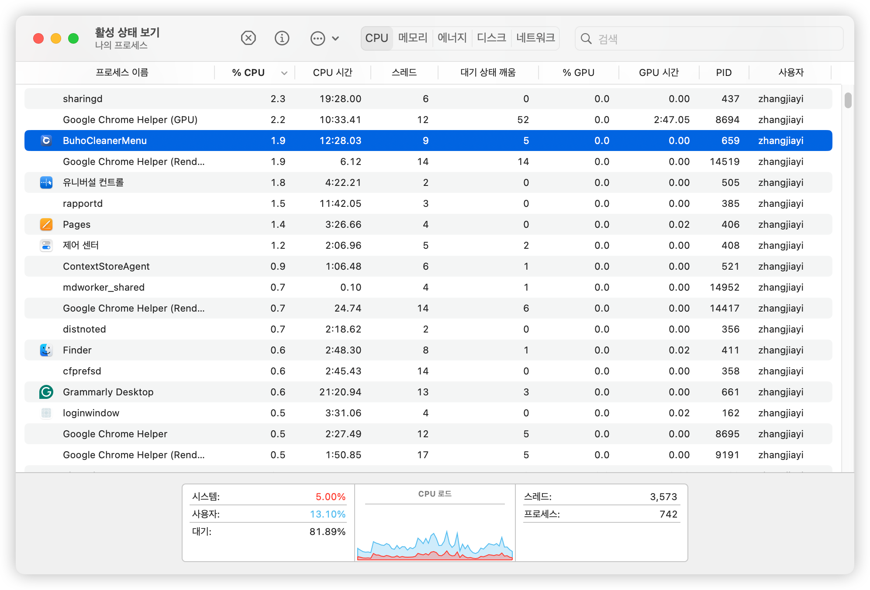Select the Pages process name

(x=77, y=224)
